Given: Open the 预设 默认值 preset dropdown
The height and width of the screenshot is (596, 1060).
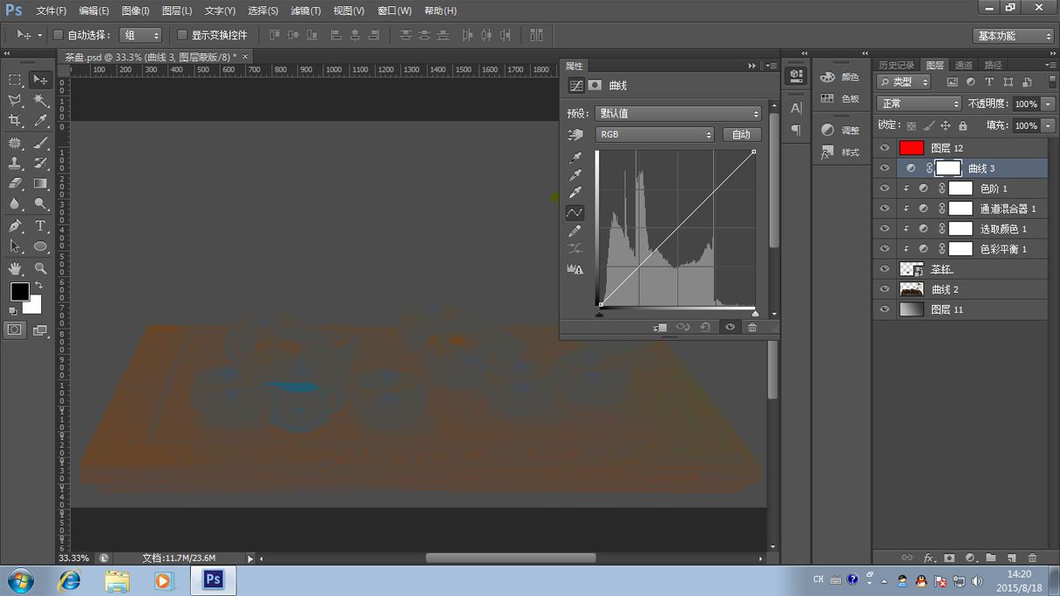Looking at the screenshot, I should click(x=678, y=113).
